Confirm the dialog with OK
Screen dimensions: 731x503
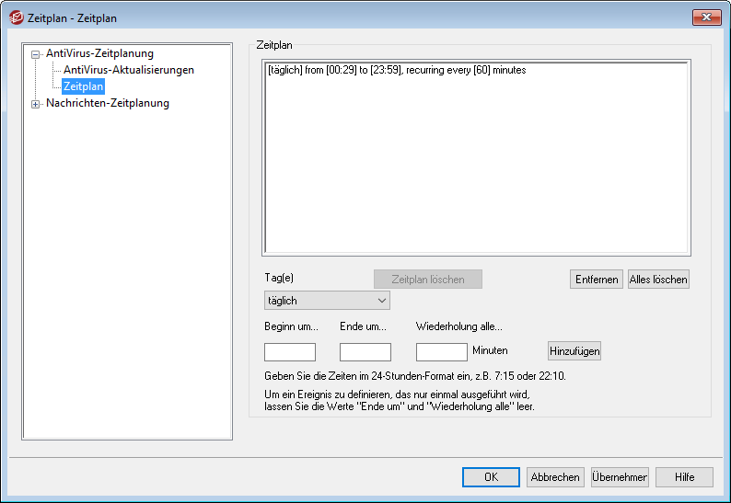(491, 477)
